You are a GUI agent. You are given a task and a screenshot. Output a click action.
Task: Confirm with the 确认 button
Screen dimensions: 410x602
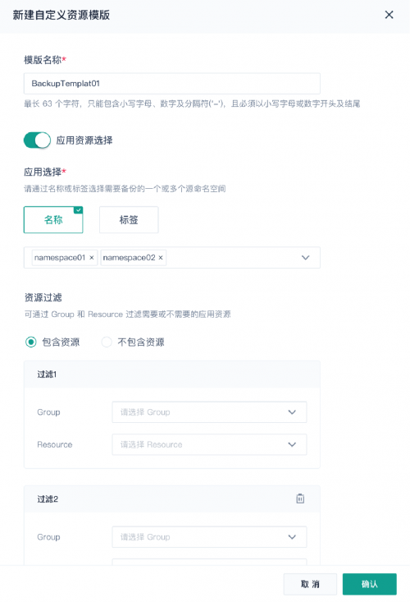[x=369, y=584]
